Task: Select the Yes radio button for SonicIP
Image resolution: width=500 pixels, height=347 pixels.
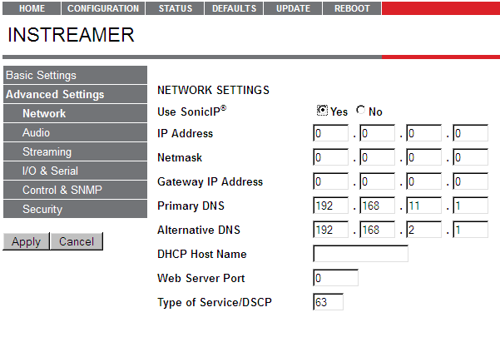Action: pos(322,111)
